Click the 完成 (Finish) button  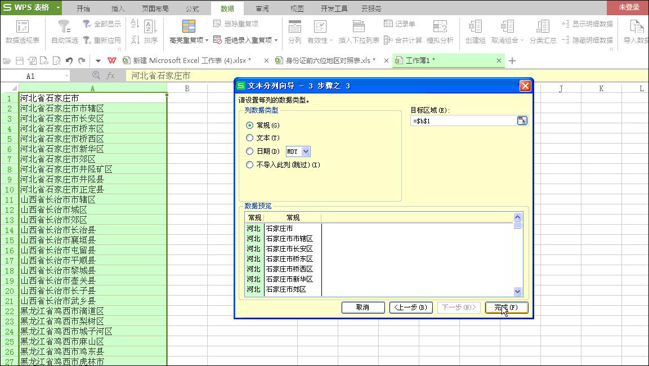click(x=505, y=307)
